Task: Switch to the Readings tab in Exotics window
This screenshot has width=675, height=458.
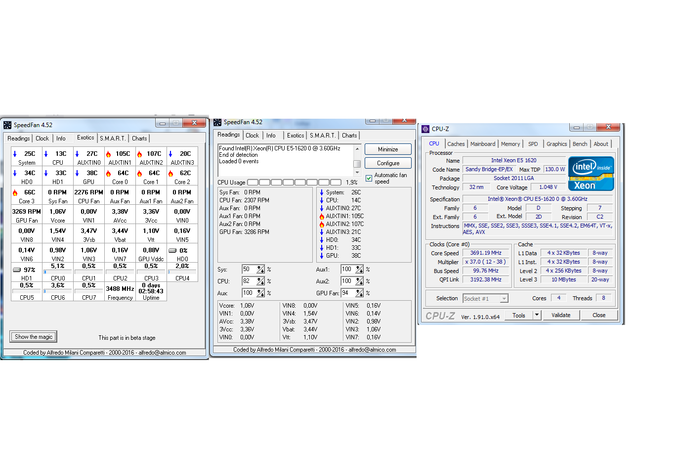Action: pos(19,138)
